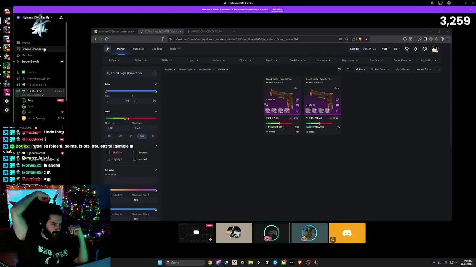Viewport: 476px width, 267px height.
Task: Click the browser reload button
Action: coord(107,39)
